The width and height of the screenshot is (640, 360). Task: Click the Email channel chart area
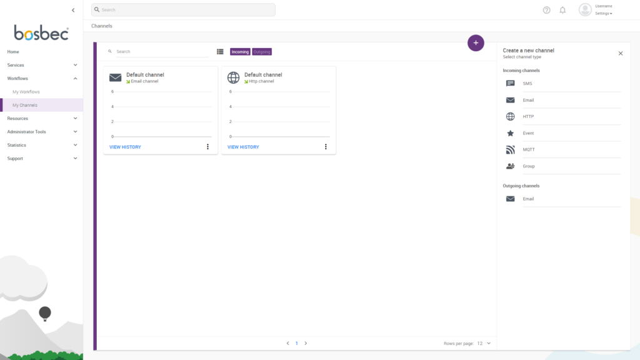pos(161,114)
